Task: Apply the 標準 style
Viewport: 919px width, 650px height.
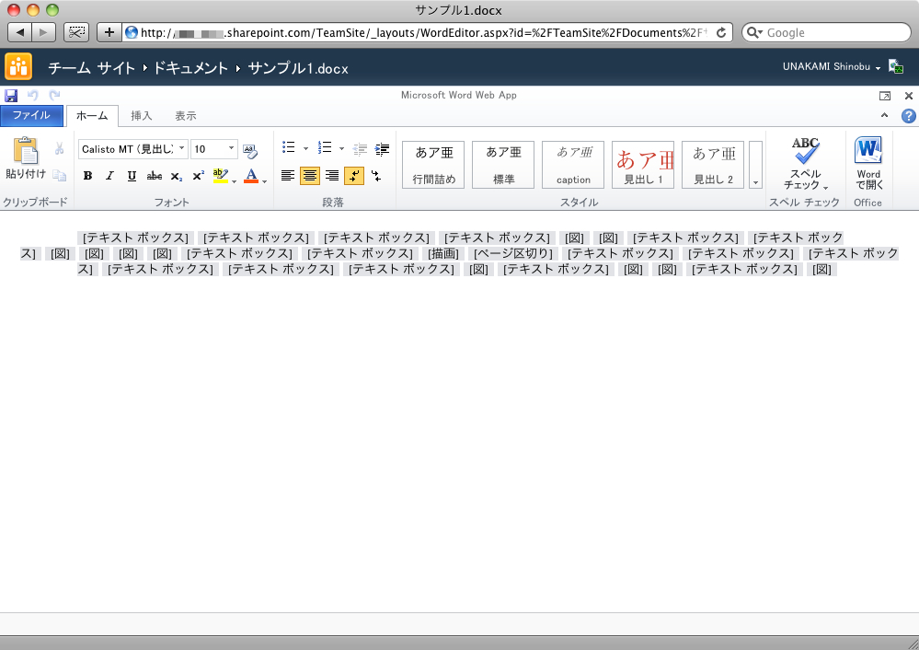Action: [x=503, y=165]
